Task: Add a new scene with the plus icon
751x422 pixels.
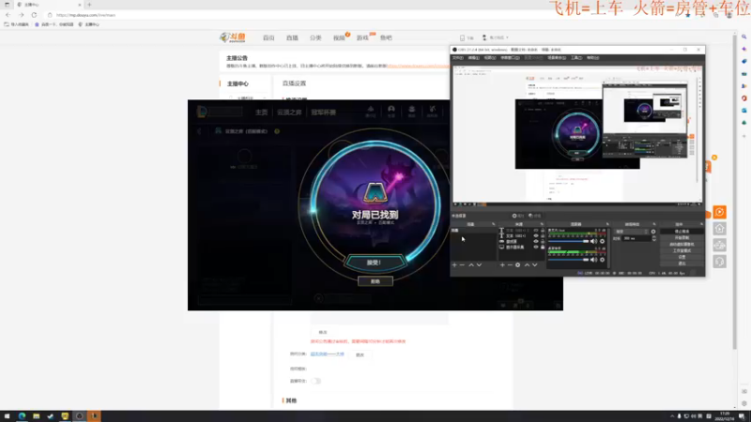Action: (x=454, y=265)
